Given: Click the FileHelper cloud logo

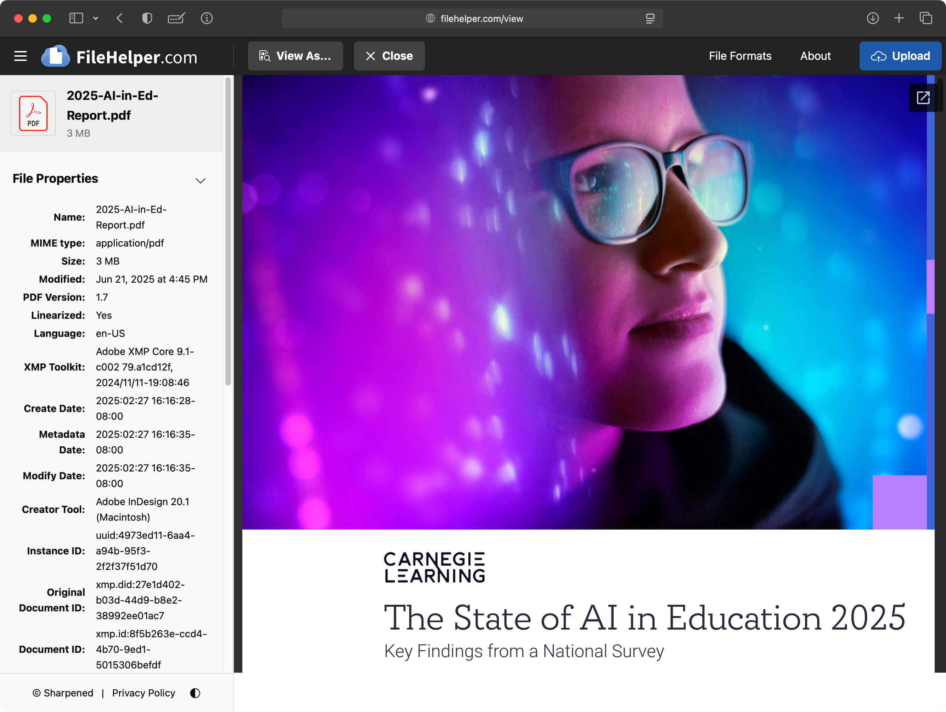Looking at the screenshot, I should 56,56.
